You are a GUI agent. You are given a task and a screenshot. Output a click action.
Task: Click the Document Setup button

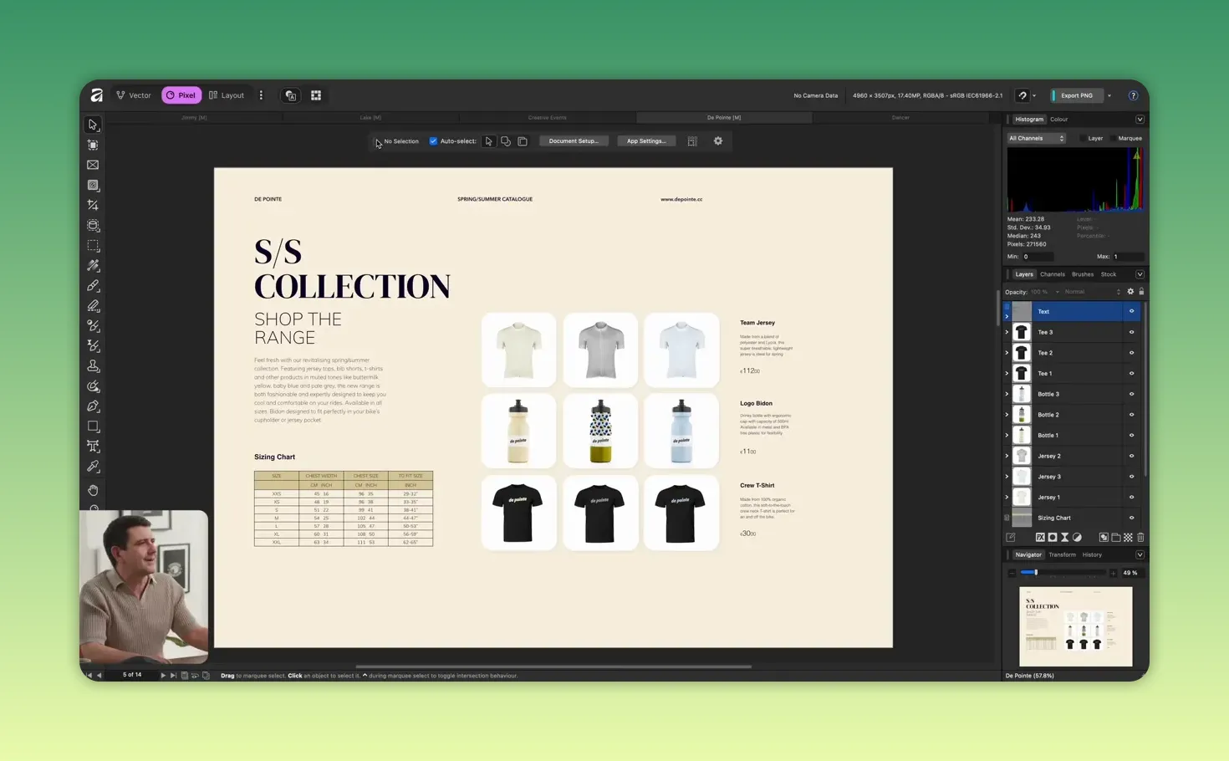click(574, 141)
